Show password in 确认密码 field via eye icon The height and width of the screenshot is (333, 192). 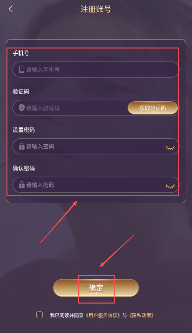(170, 186)
